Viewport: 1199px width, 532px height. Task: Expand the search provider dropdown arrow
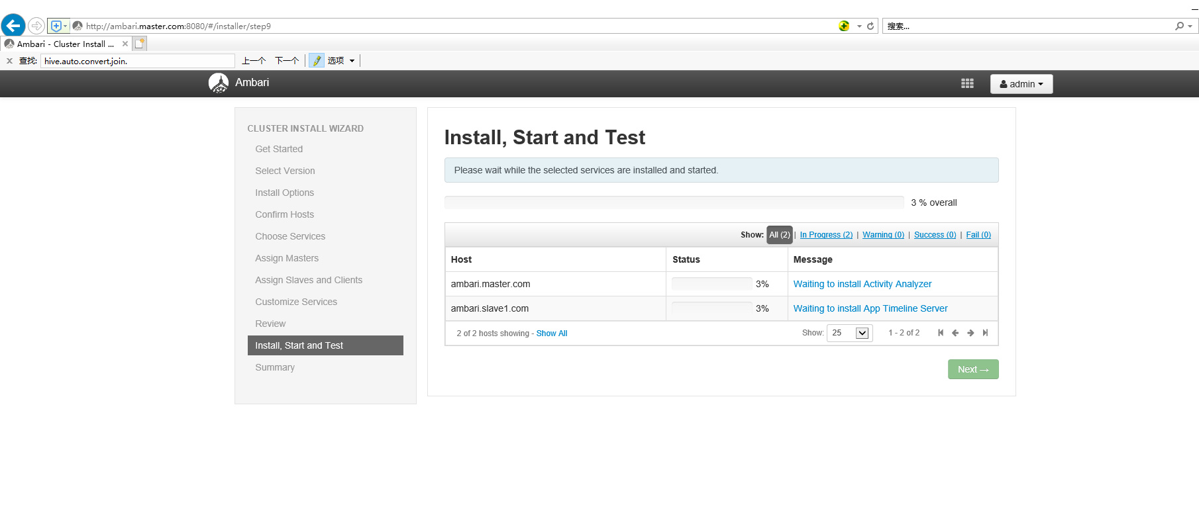tap(1190, 26)
